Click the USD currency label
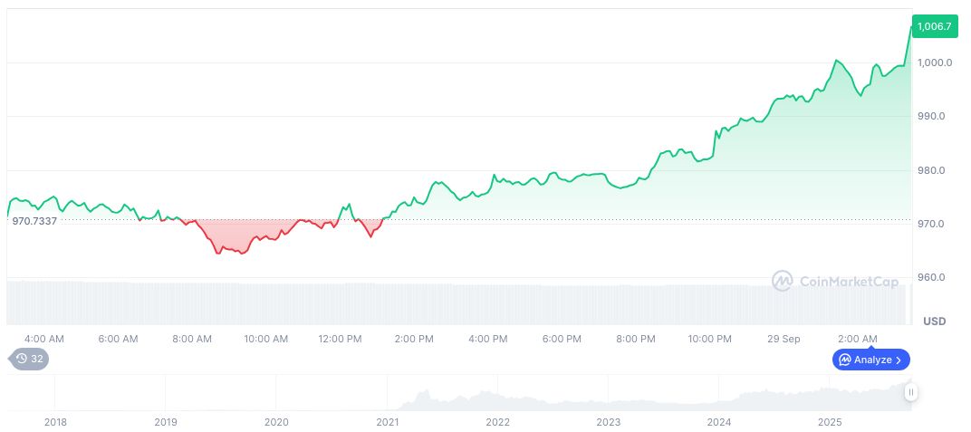This screenshot has width=971, height=432. click(934, 322)
